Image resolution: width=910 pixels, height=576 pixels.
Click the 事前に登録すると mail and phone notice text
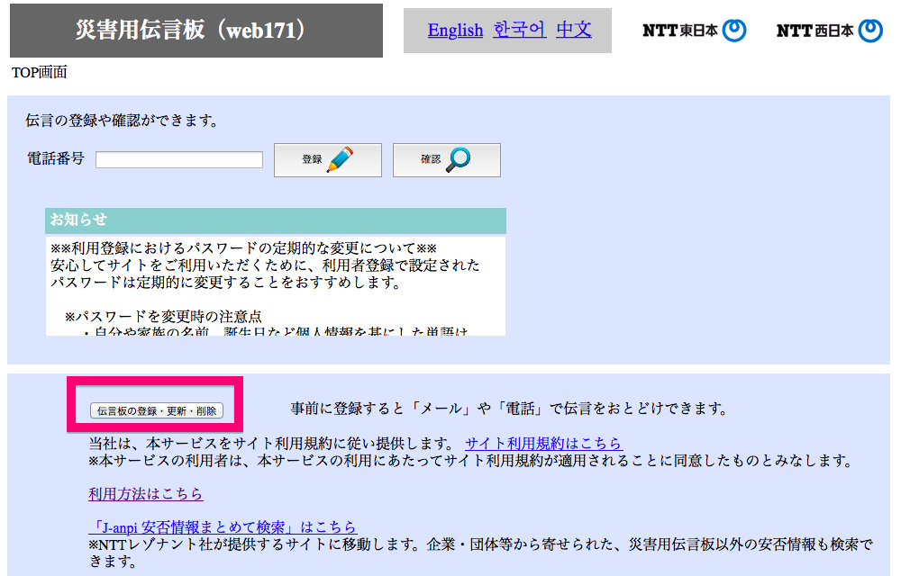[509, 409]
